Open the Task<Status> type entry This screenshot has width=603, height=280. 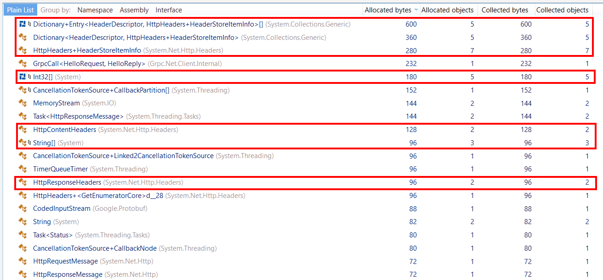[53, 235]
